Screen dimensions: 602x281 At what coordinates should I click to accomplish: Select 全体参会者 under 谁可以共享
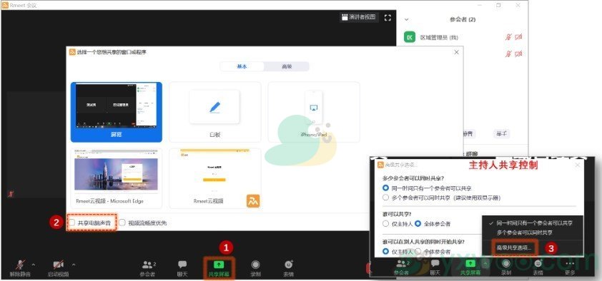(x=418, y=223)
